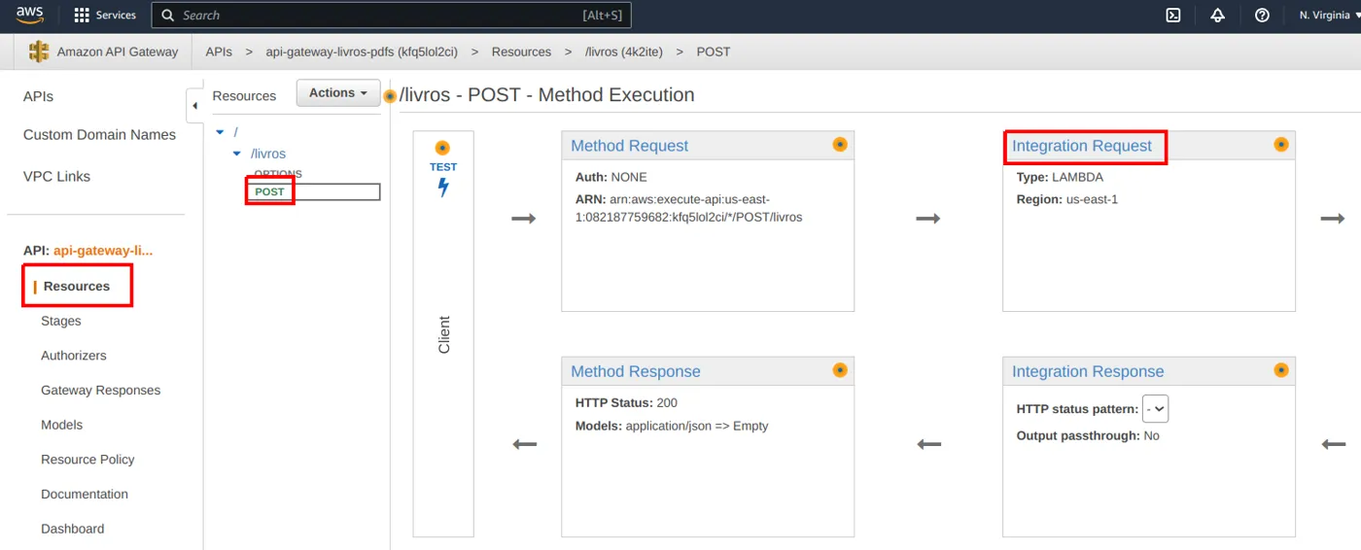Click the Resources panel heading

pos(244,96)
